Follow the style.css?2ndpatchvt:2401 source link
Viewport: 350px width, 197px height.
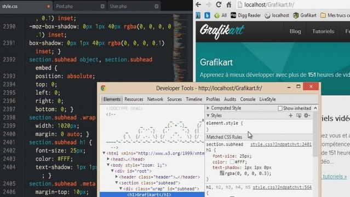pos(281,144)
